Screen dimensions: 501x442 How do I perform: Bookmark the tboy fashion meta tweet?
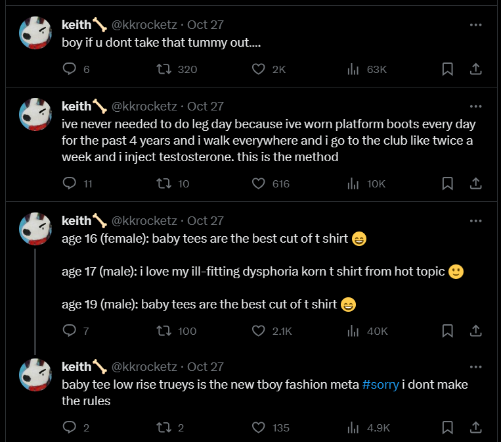click(x=447, y=428)
